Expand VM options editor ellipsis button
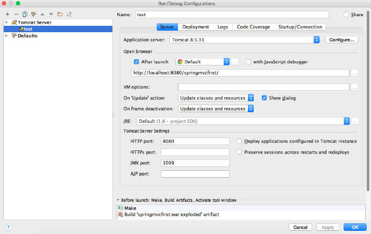 [354, 87]
